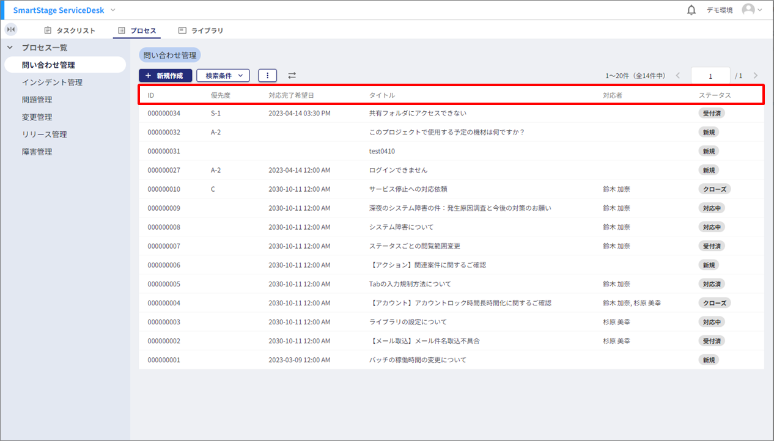Go to the previous page arrow

[677, 76]
